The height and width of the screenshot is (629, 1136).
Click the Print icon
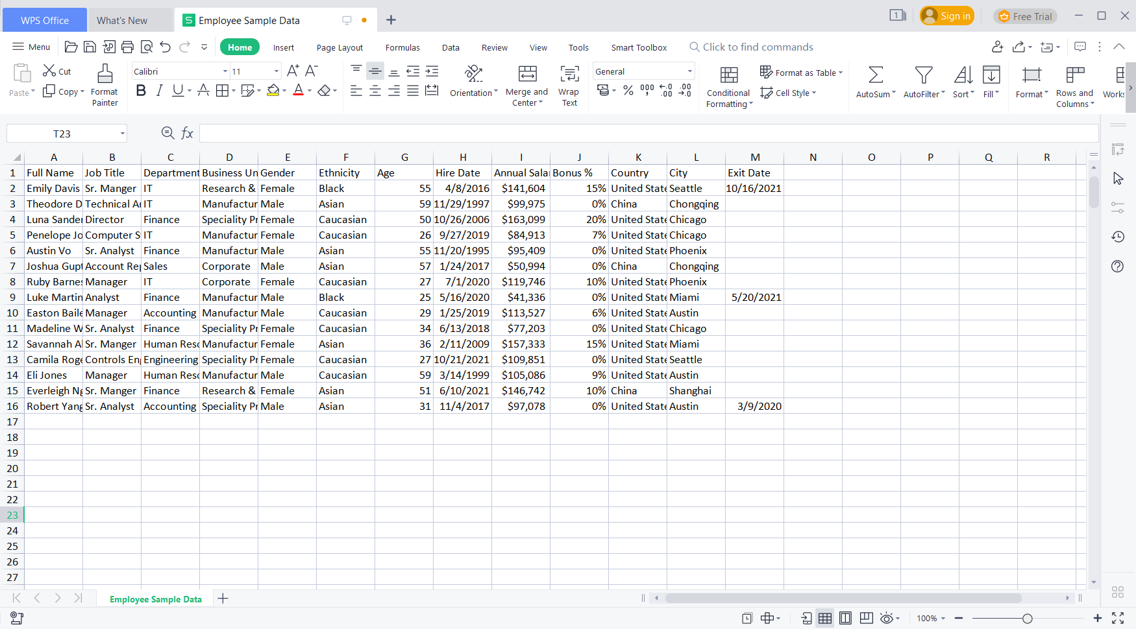click(x=128, y=47)
